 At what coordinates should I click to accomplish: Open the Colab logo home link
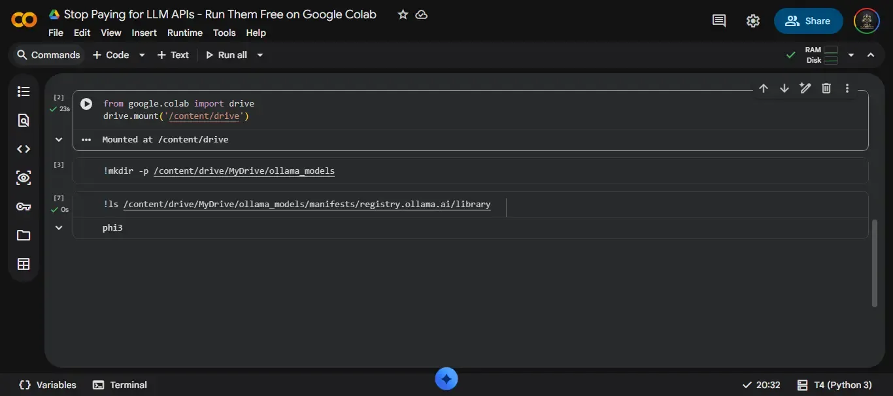pos(24,20)
